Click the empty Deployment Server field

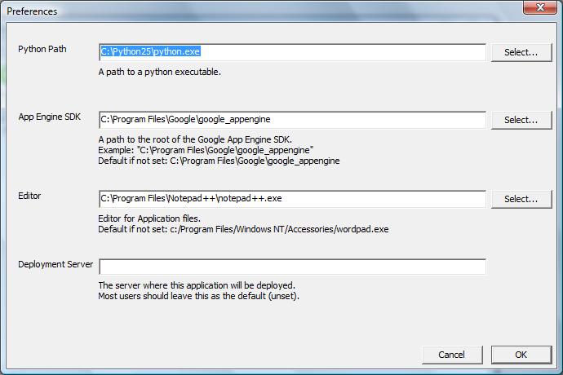pos(292,267)
